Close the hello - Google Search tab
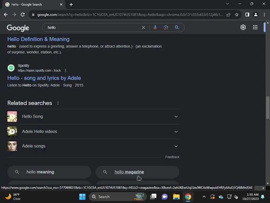 click(x=61, y=4)
